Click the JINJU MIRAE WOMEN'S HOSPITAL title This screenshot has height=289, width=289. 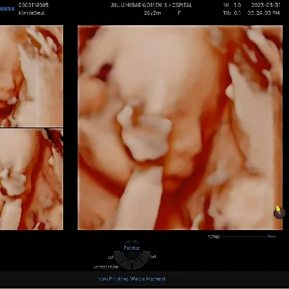point(152,5)
